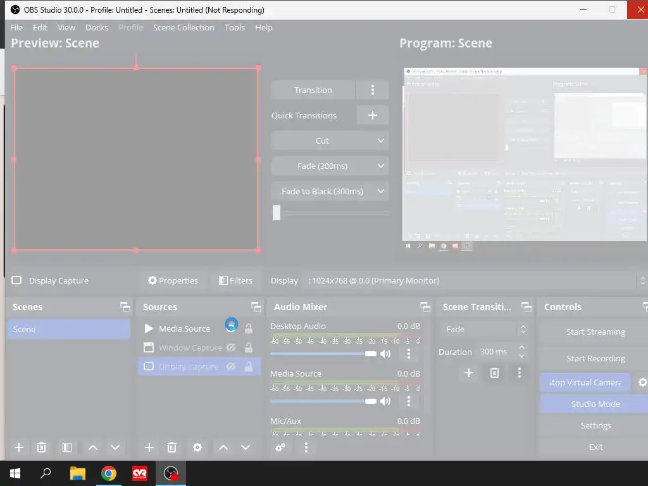This screenshot has height=486, width=648.
Task: Add a new scene
Action: 19,447
